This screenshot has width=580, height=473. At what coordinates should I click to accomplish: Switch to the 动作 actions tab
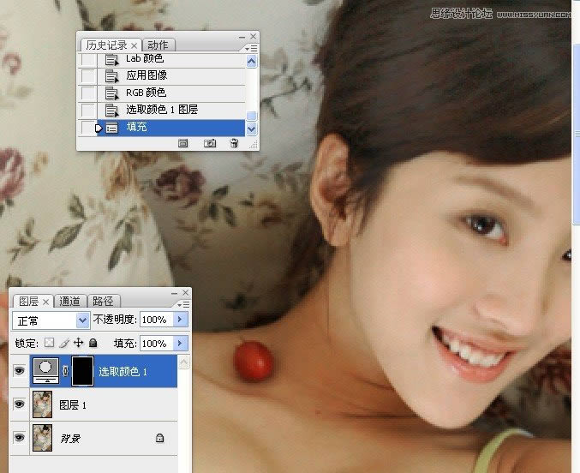pyautogui.click(x=157, y=45)
